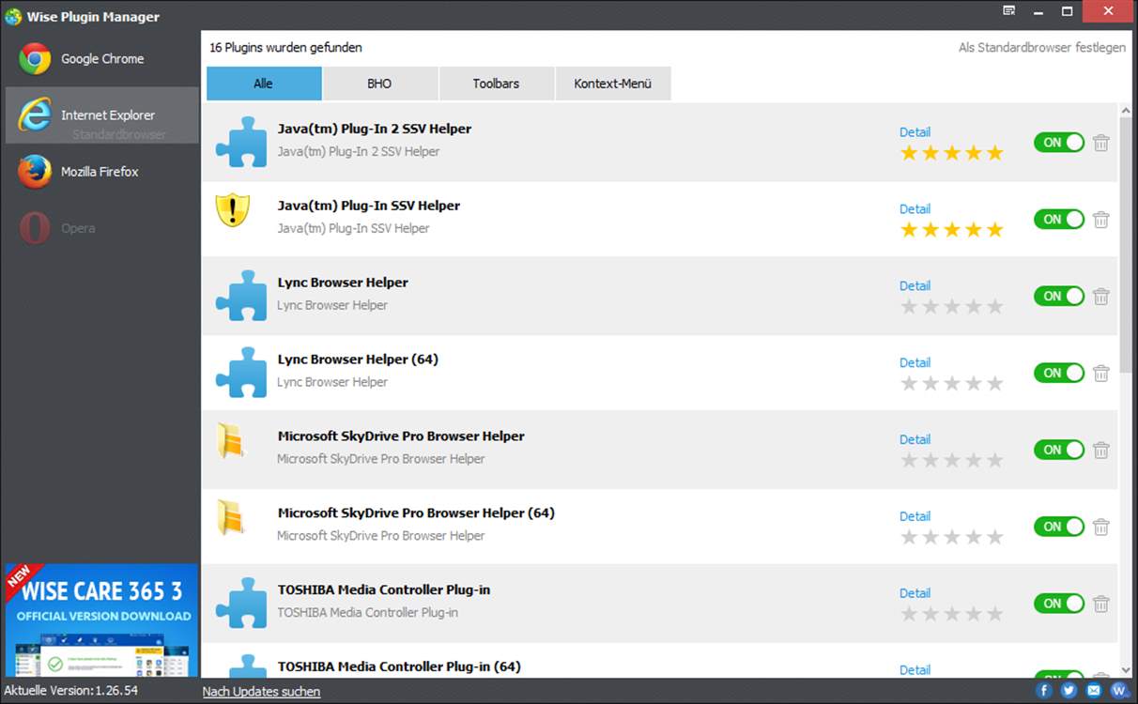Open Detail link for Lync Browser Helper
Image resolution: width=1138 pixels, height=704 pixels.
point(915,286)
